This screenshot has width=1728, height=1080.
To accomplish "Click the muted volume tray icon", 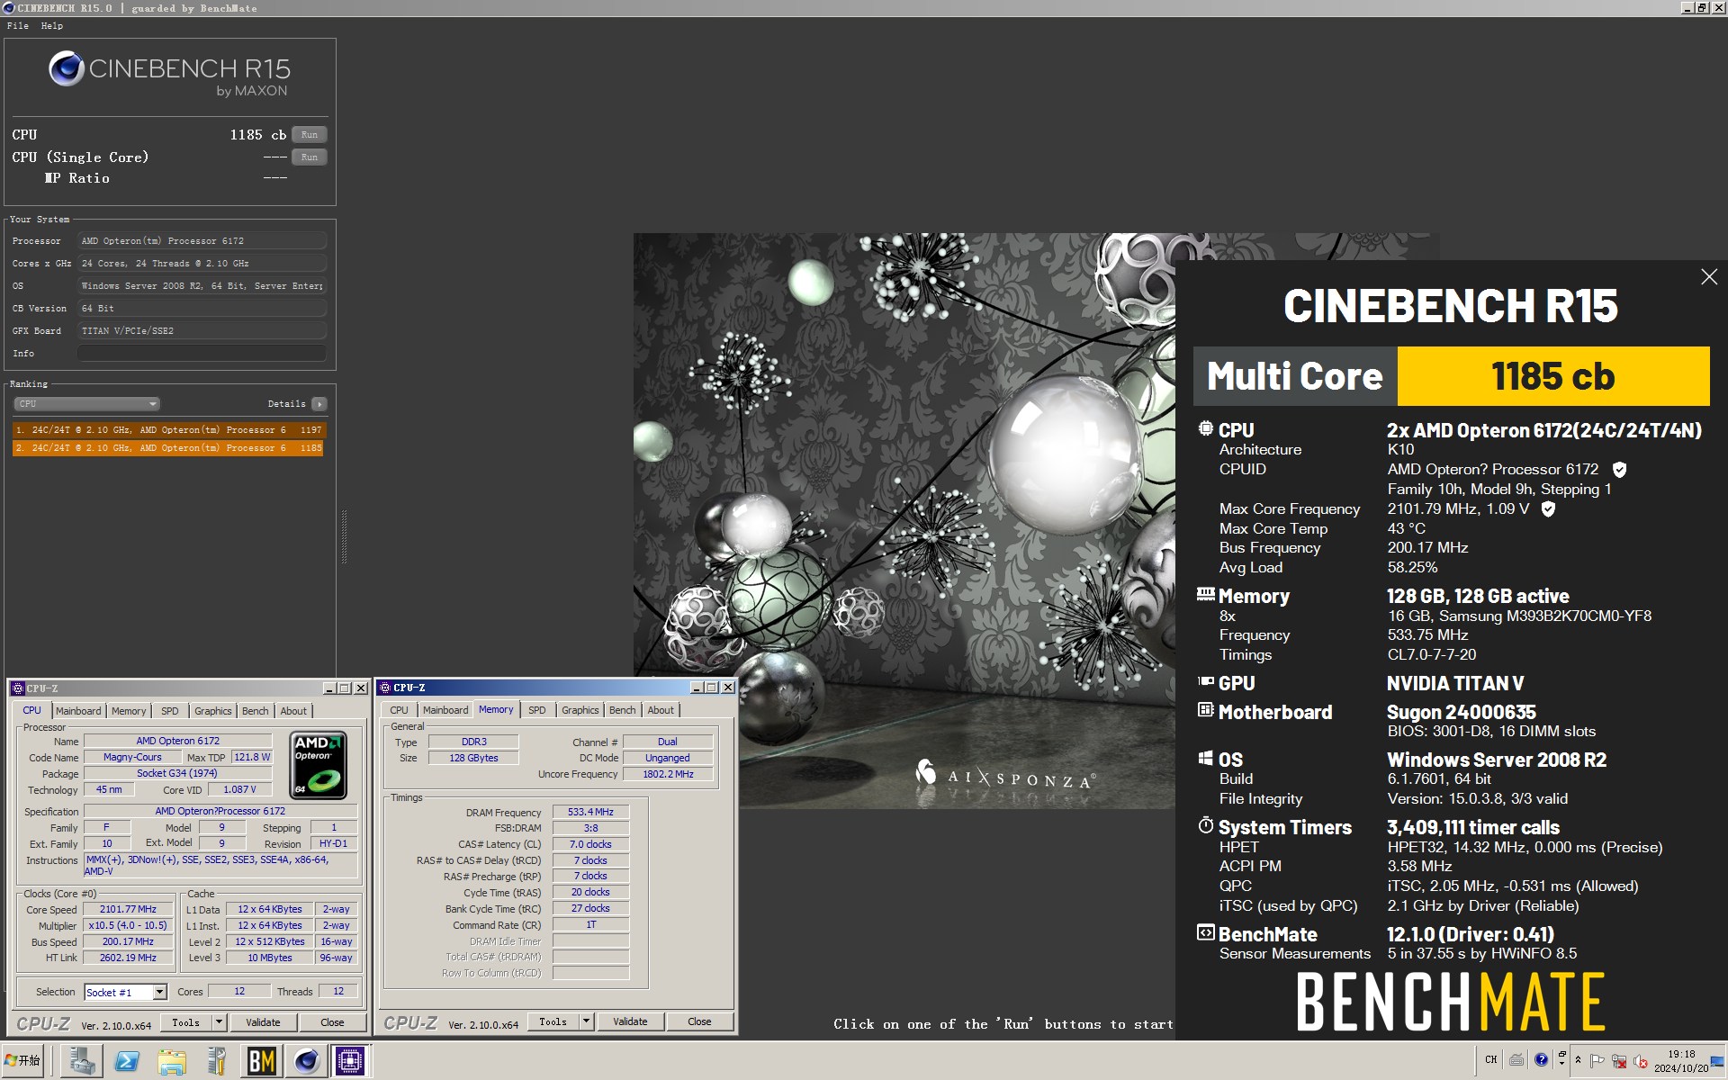I will point(1640,1061).
